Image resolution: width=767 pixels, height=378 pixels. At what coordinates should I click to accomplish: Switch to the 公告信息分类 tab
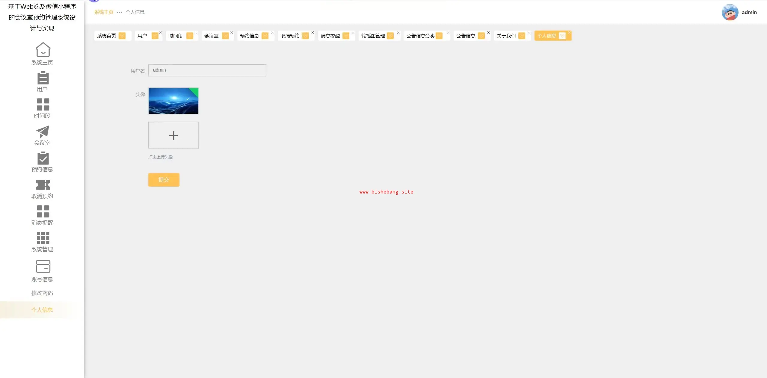coord(420,36)
